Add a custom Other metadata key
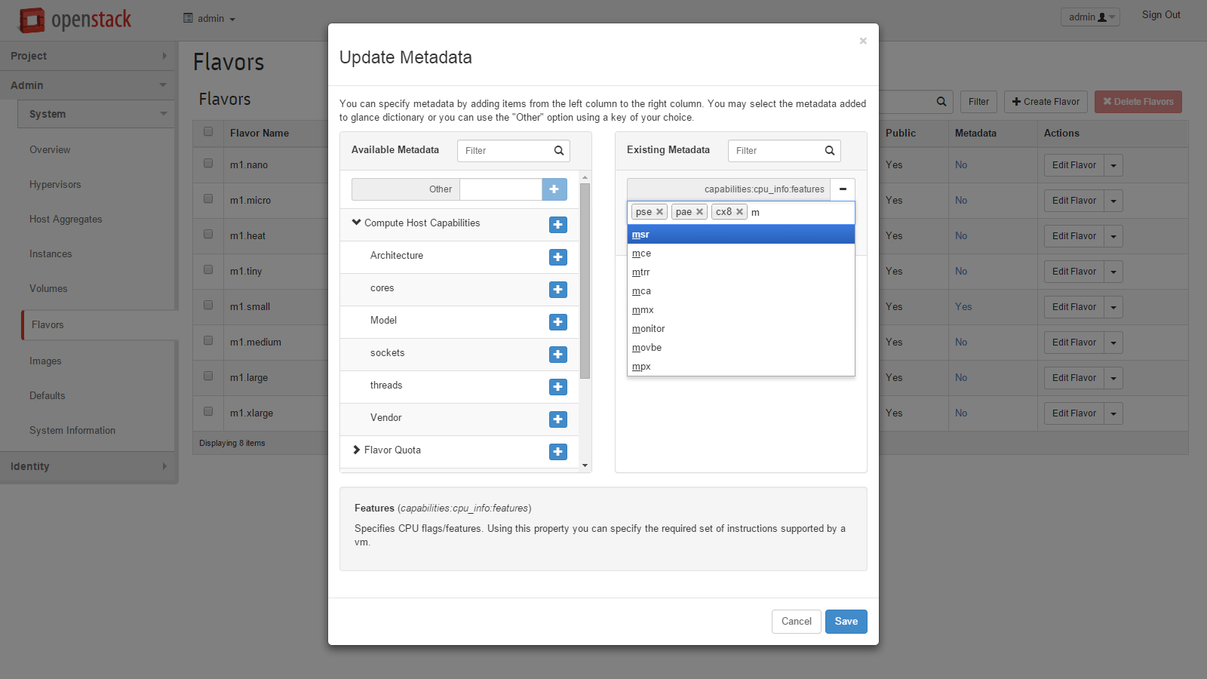 click(x=554, y=189)
